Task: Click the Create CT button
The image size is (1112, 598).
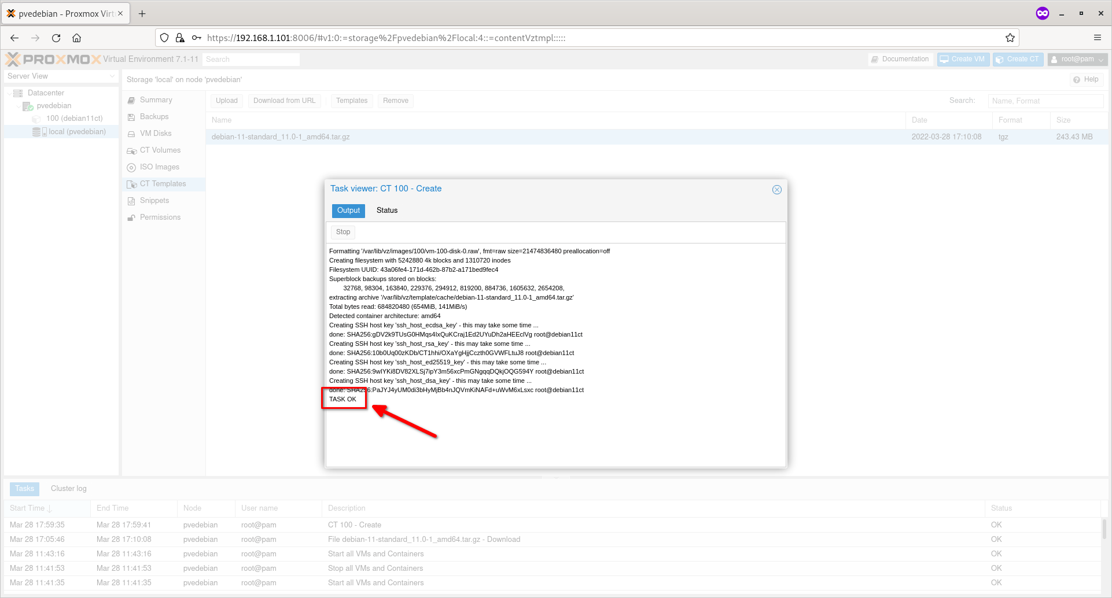Action: [x=1018, y=60]
